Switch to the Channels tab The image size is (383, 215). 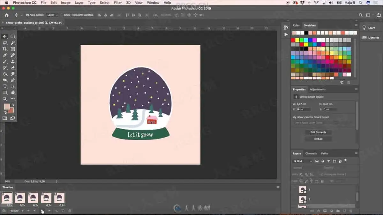pos(311,154)
